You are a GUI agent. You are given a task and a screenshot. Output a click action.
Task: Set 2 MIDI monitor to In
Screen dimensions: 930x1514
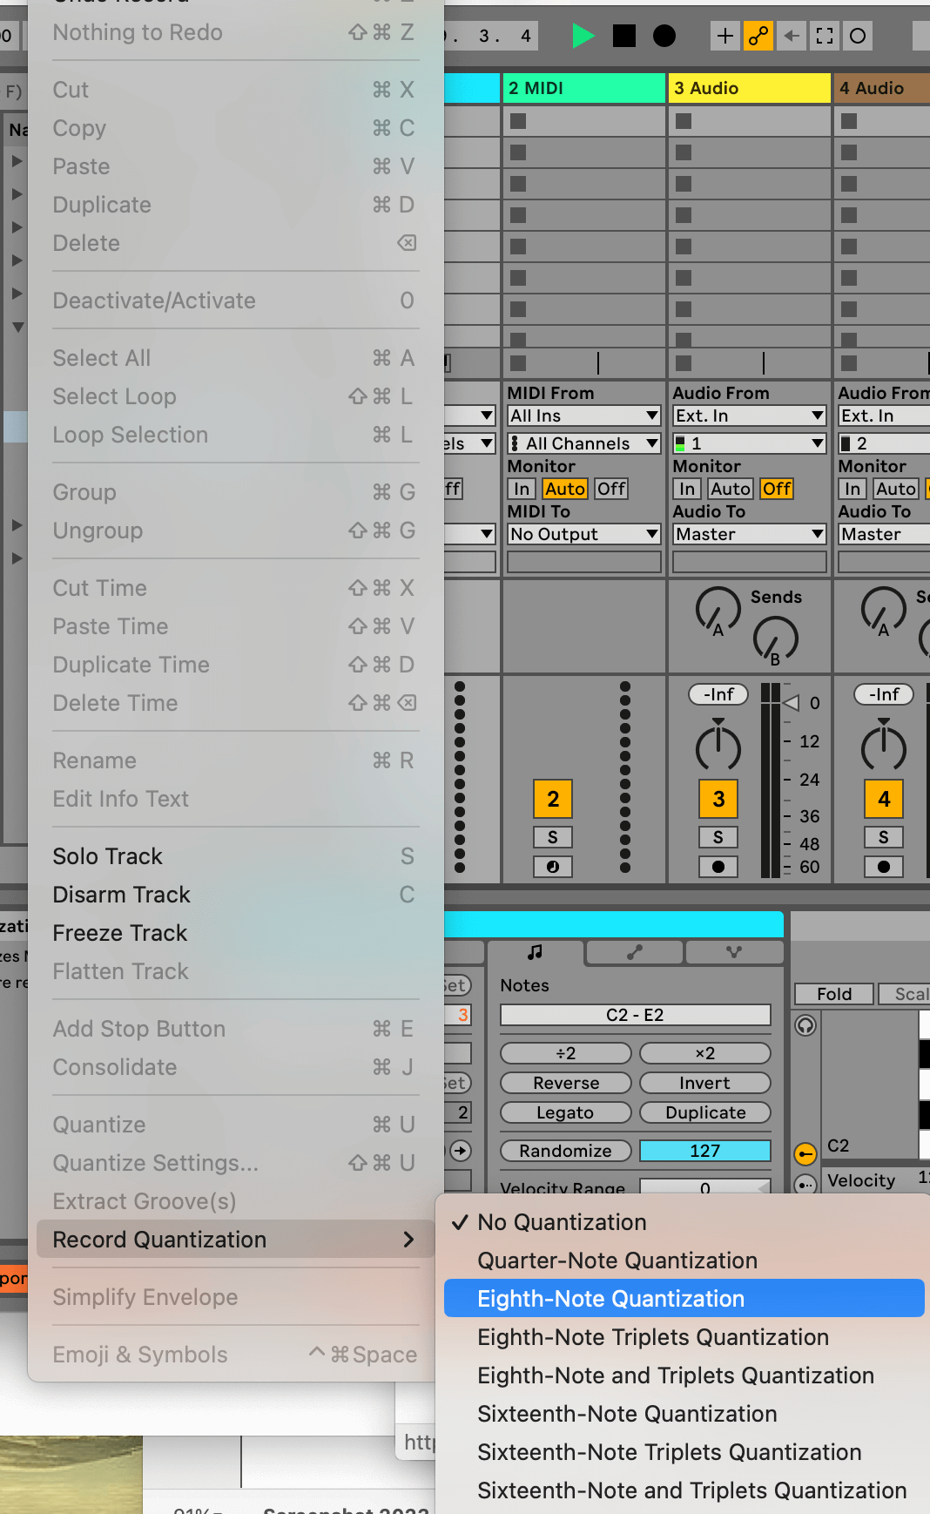tap(522, 489)
